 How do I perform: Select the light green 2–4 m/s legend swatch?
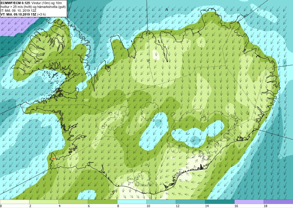[x=44, y=202]
